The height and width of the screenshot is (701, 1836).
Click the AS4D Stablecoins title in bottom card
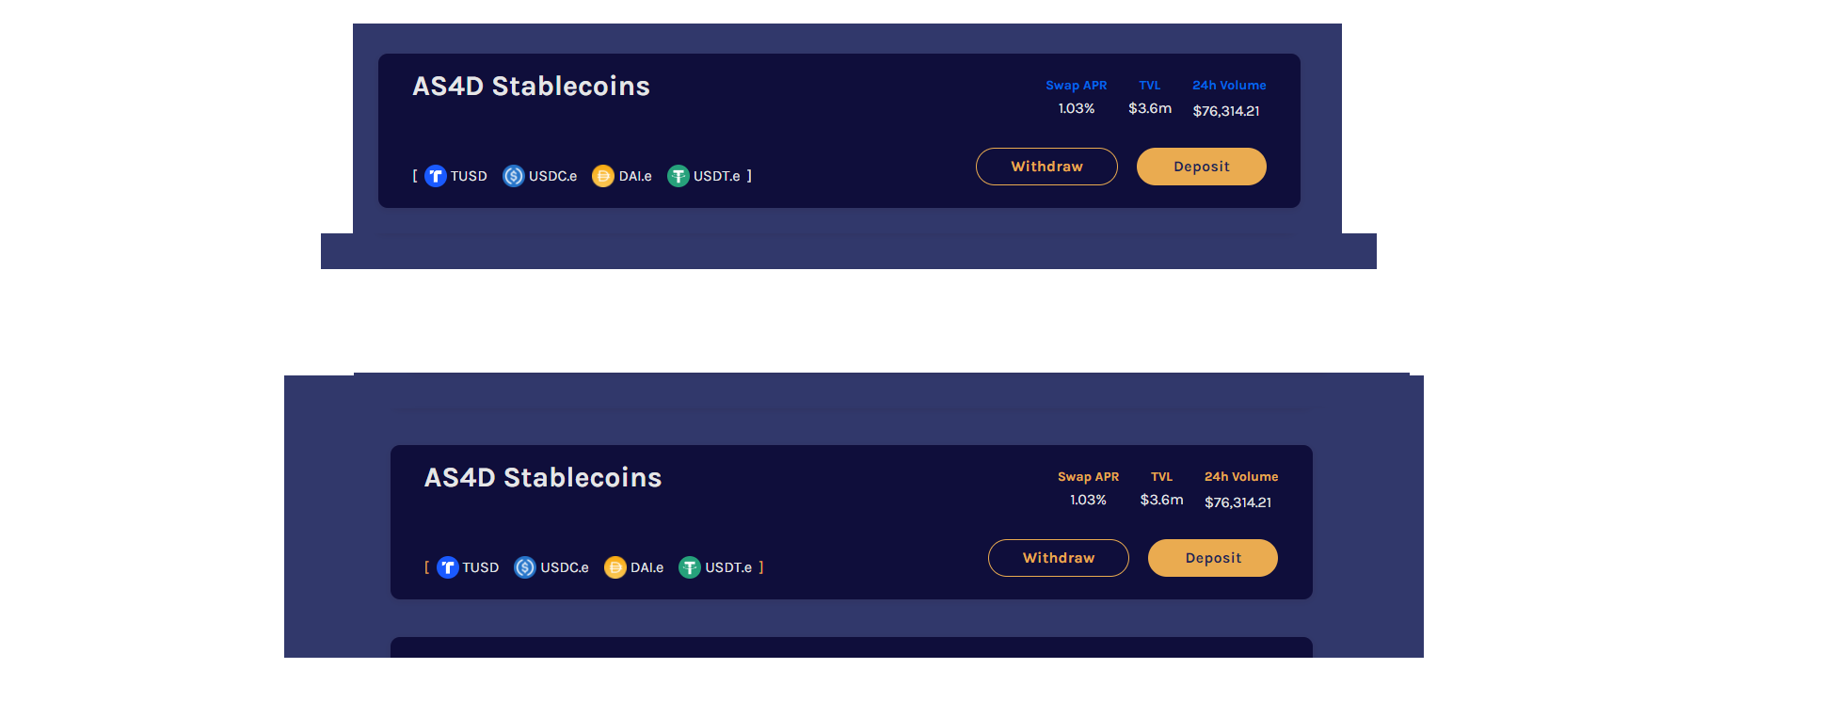click(x=542, y=477)
